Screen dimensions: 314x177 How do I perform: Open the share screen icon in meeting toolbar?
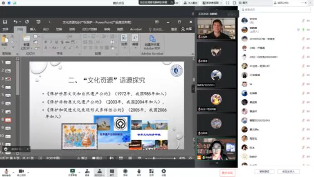point(73,172)
